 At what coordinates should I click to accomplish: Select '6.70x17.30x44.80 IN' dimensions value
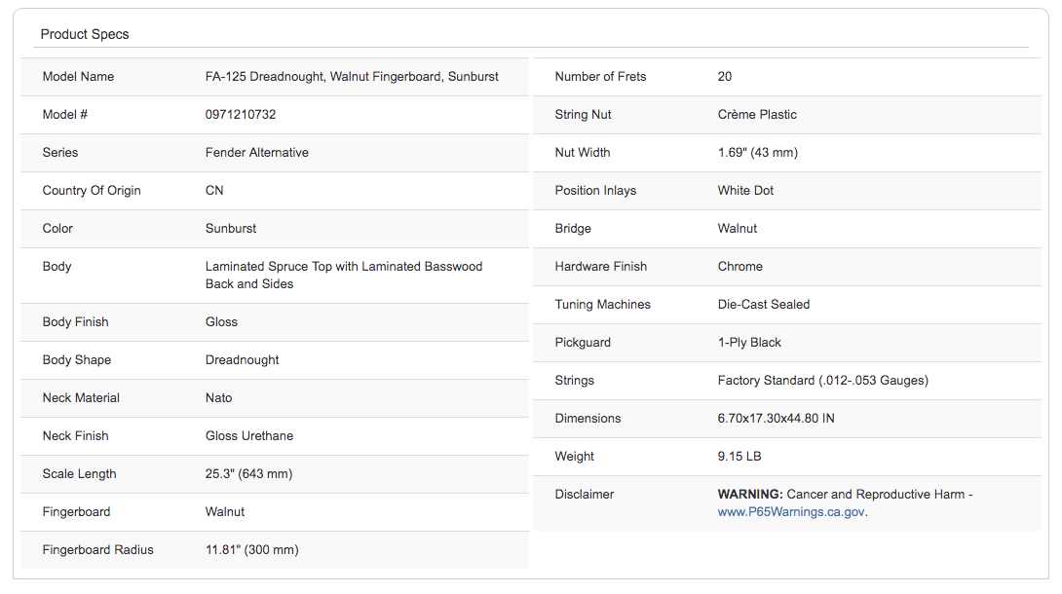coord(777,418)
